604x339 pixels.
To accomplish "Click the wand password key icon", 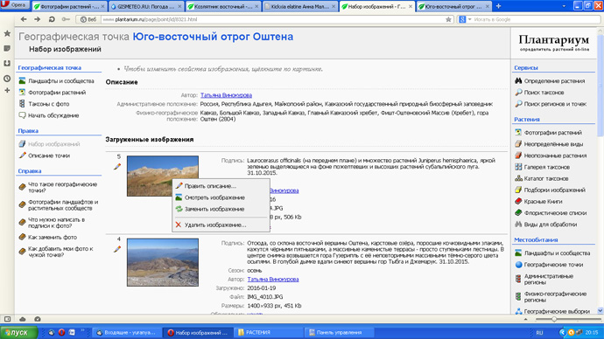I will 66,19.
